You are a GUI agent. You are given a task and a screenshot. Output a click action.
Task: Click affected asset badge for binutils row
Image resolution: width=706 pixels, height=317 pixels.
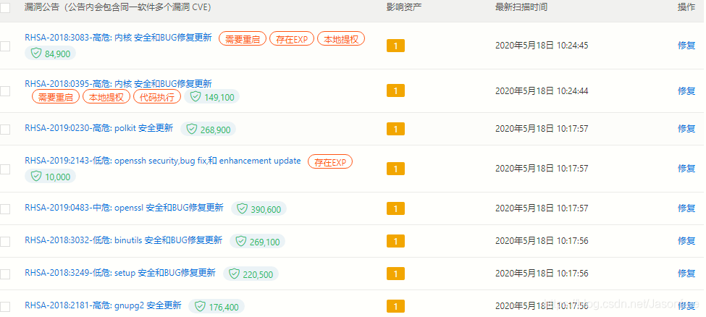point(396,241)
